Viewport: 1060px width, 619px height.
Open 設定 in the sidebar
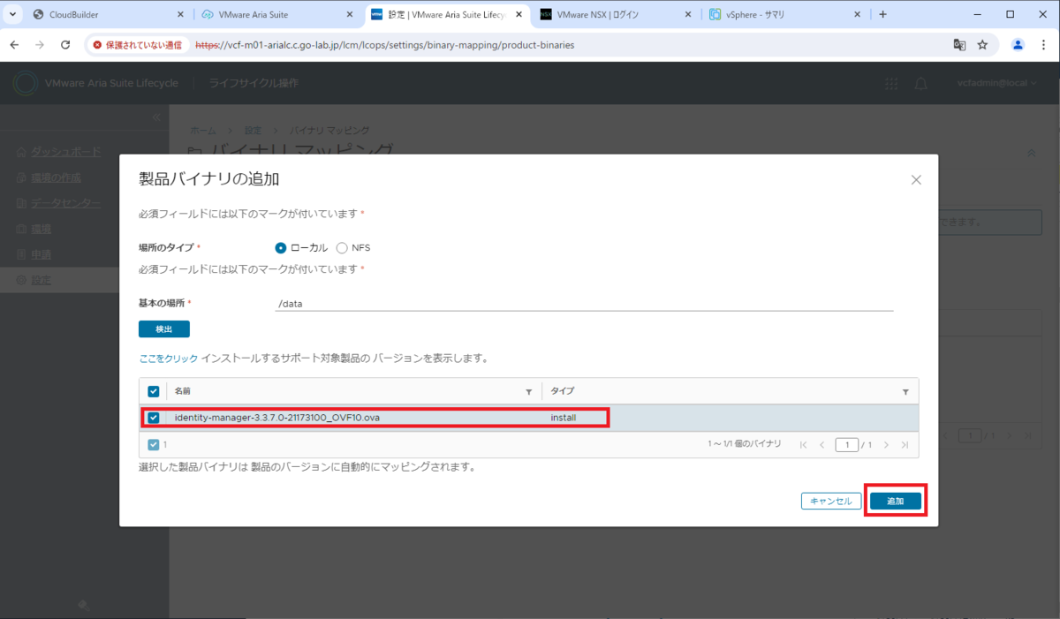tap(40, 280)
